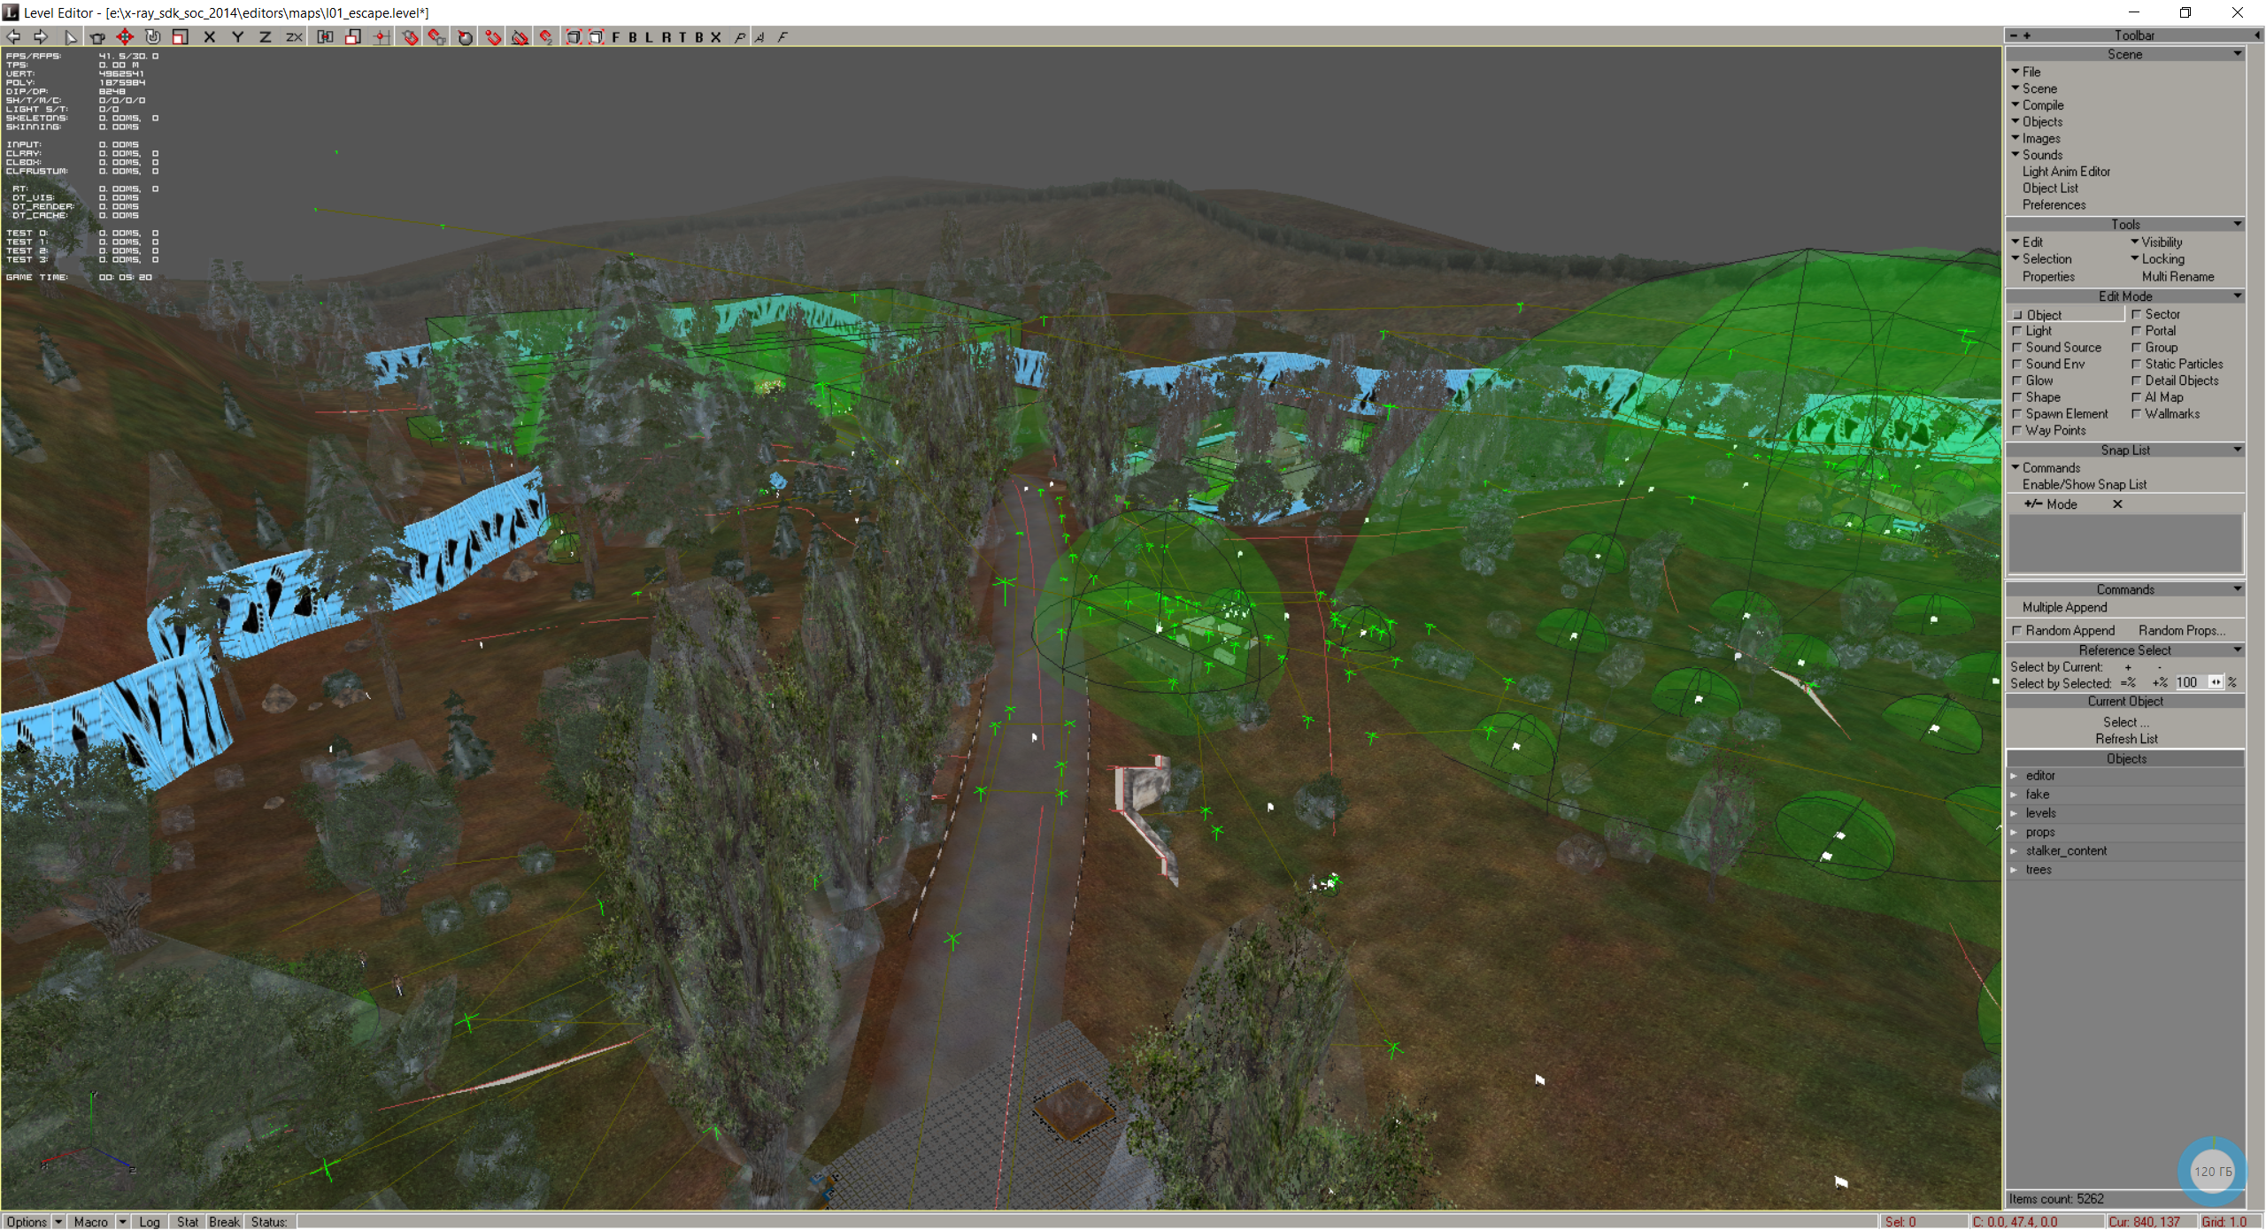
Task: Enable the Light edit mode
Action: click(2038, 331)
